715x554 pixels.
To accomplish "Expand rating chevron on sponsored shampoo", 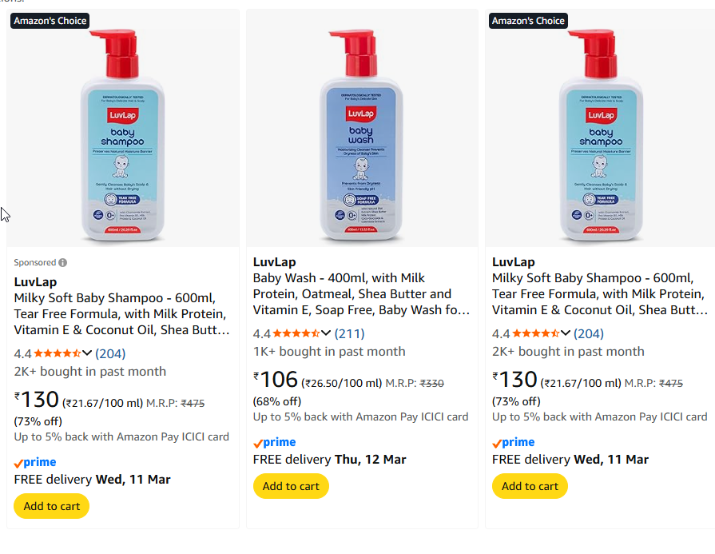I will point(88,353).
